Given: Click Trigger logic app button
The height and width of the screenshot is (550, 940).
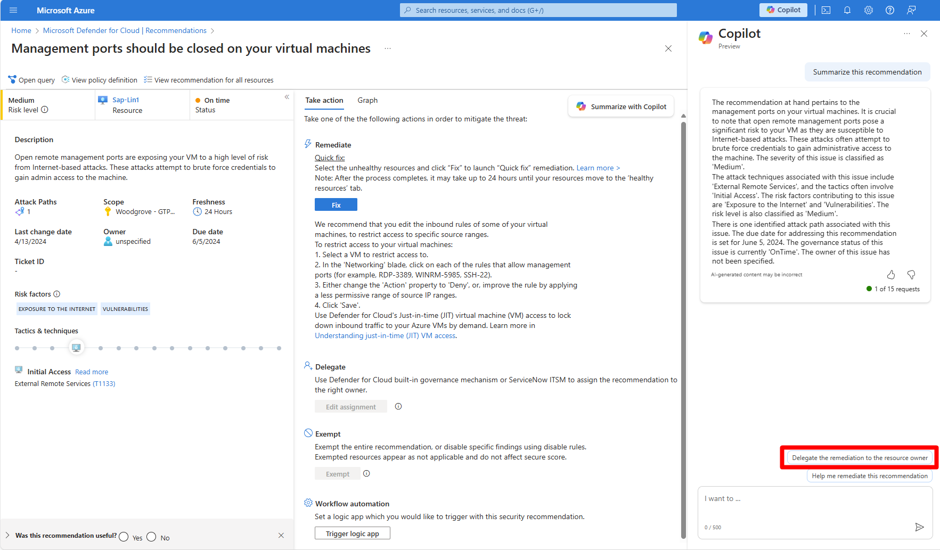Looking at the screenshot, I should (x=353, y=533).
